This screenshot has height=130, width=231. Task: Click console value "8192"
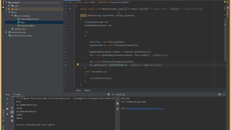click(18, 102)
